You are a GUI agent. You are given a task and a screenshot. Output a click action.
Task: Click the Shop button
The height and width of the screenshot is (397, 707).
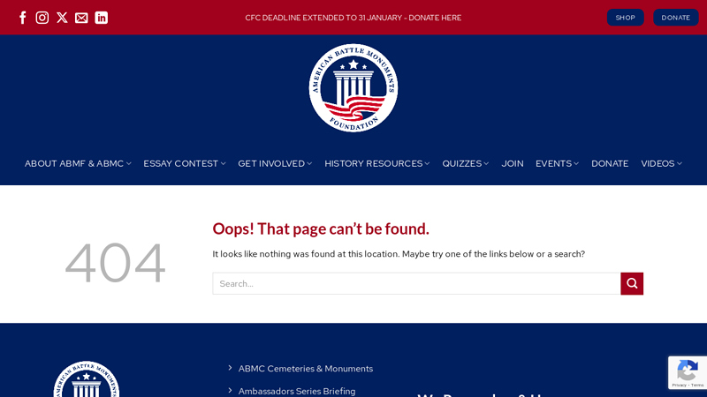coord(625,18)
